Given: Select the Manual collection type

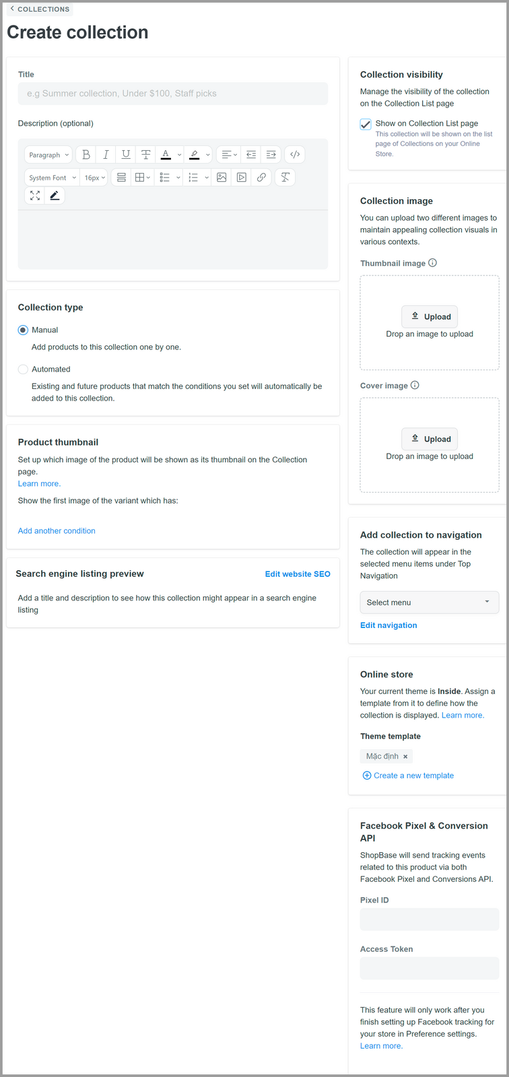Looking at the screenshot, I should coord(24,331).
